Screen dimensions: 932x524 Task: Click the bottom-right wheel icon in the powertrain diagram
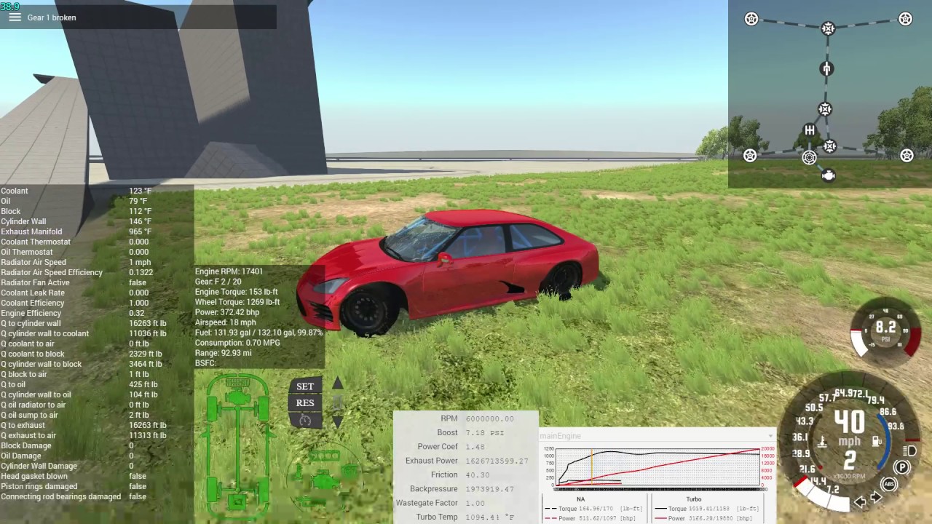click(x=907, y=155)
